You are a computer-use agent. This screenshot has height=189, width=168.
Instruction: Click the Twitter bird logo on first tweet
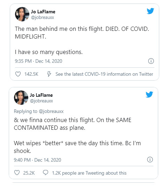150,11
